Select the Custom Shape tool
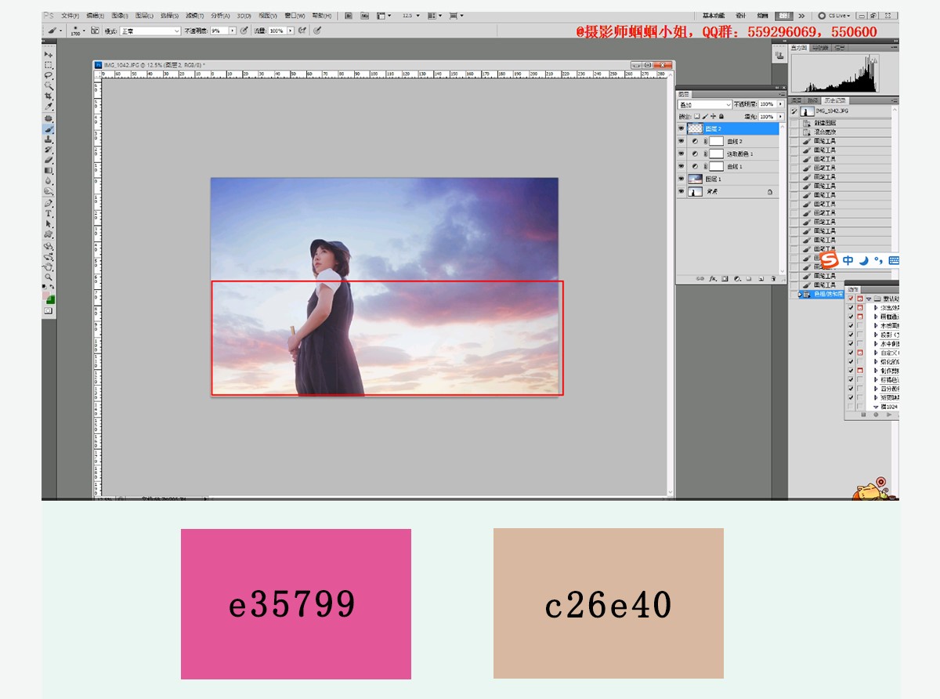Image resolution: width=940 pixels, height=699 pixels. pyautogui.click(x=49, y=234)
